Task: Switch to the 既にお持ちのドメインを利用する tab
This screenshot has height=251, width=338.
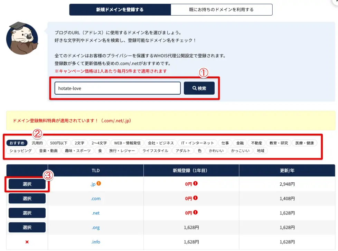Action: 221,9
